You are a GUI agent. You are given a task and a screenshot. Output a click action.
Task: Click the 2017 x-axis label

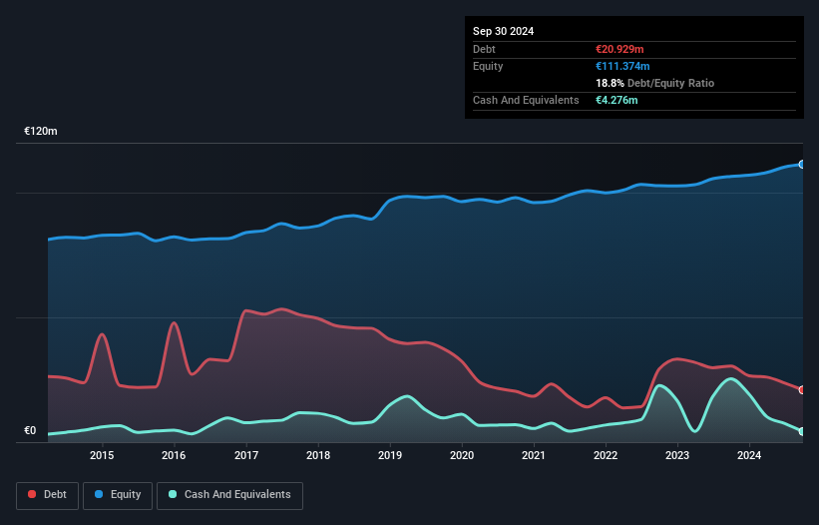coord(246,455)
